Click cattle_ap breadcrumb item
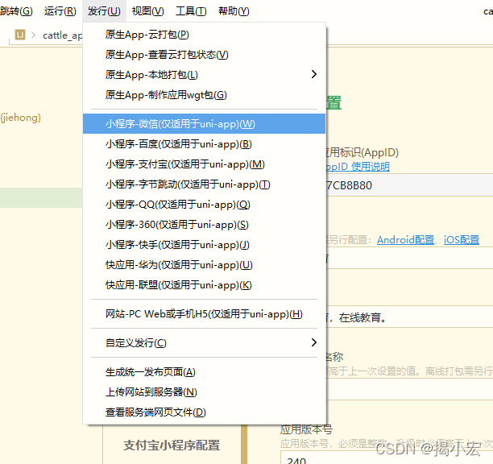 (x=63, y=35)
